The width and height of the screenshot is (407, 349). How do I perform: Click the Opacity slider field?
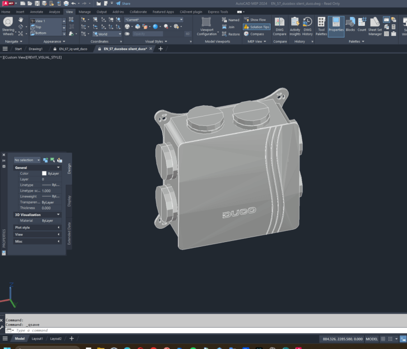pos(148,34)
